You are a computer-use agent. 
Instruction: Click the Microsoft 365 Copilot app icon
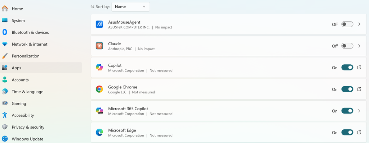(x=99, y=111)
